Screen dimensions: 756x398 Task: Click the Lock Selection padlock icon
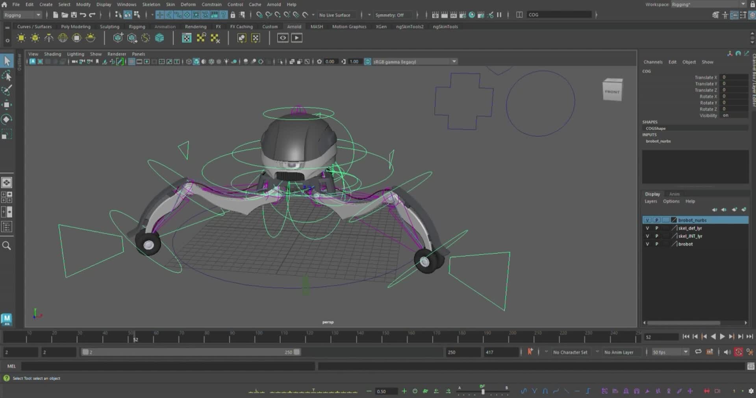coord(232,15)
